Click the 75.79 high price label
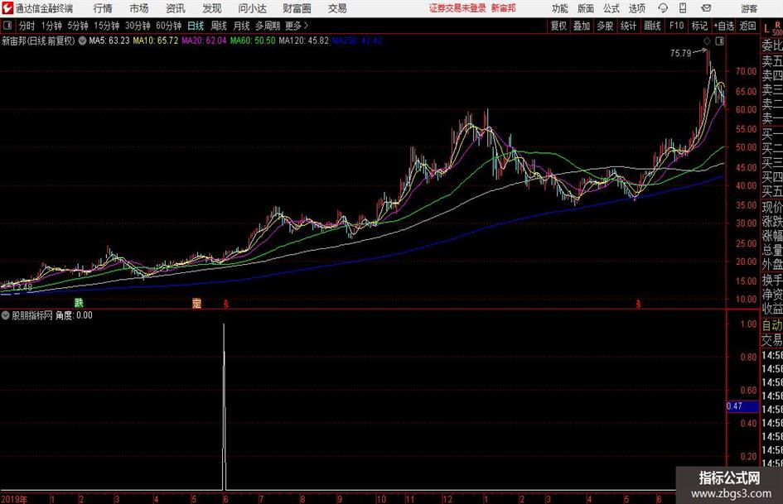Viewport: 783px width, 504px height. (680, 54)
